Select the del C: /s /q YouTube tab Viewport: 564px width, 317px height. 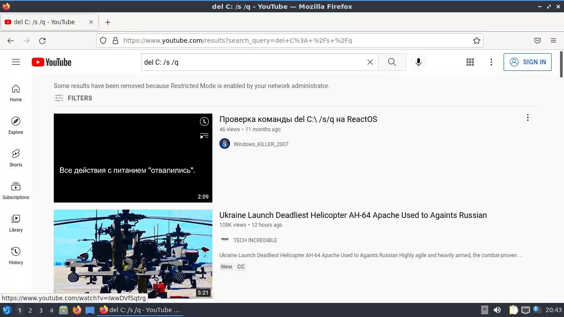49,22
